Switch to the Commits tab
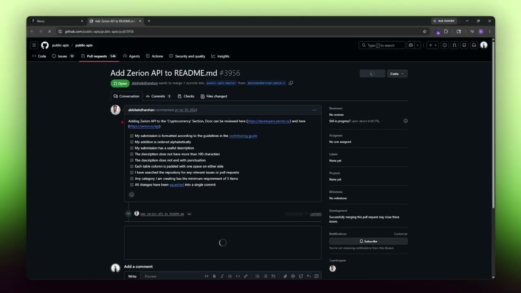Screen dimensions: 521x293 coord(159,96)
